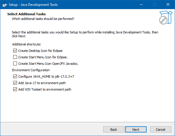Click the Environment Configuration group label
The image size is (175, 136).
point(31,70)
